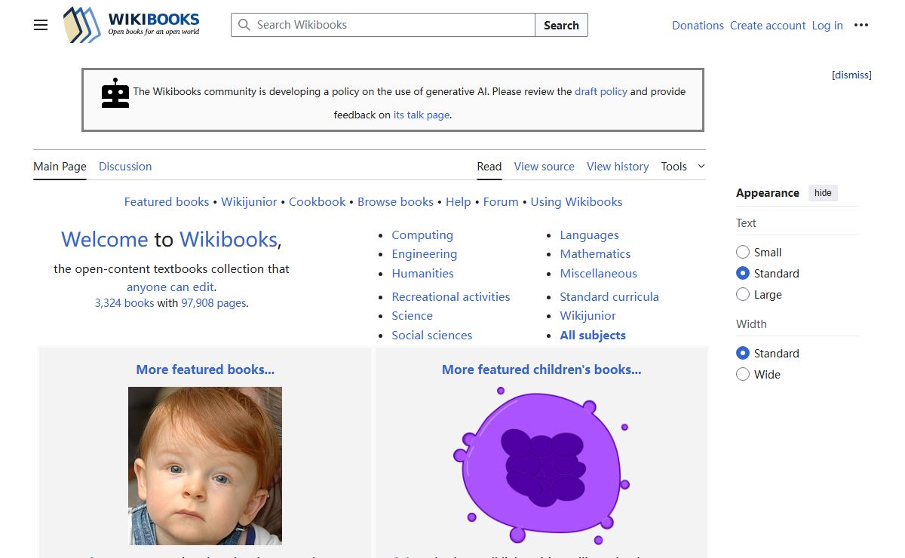Image resolution: width=905 pixels, height=558 pixels.
Task: Click the Welcome heading link
Action: 105,240
